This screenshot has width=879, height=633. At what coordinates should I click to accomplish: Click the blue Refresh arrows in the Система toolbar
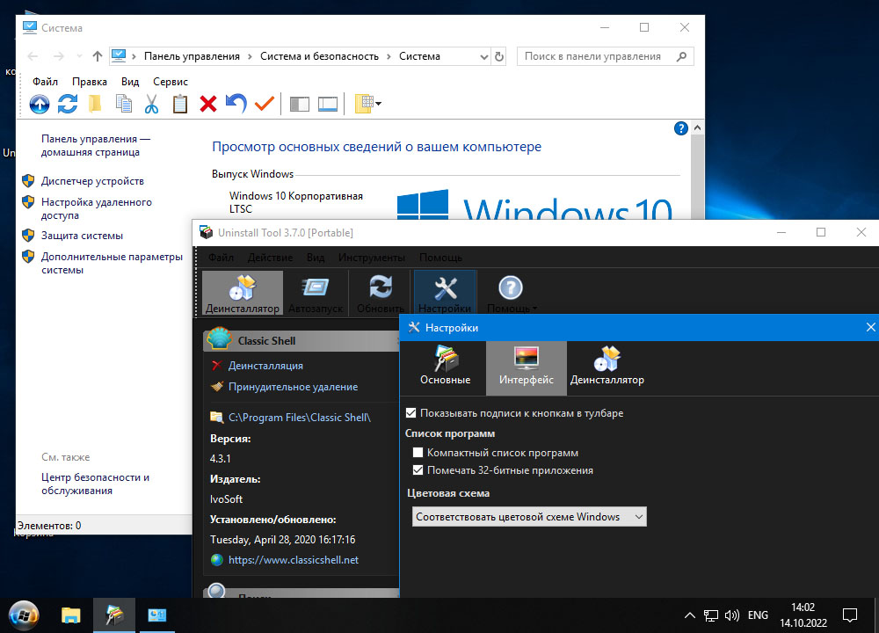pyautogui.click(x=68, y=104)
